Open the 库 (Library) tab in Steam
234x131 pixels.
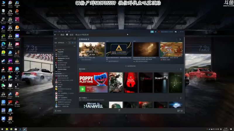67,35
